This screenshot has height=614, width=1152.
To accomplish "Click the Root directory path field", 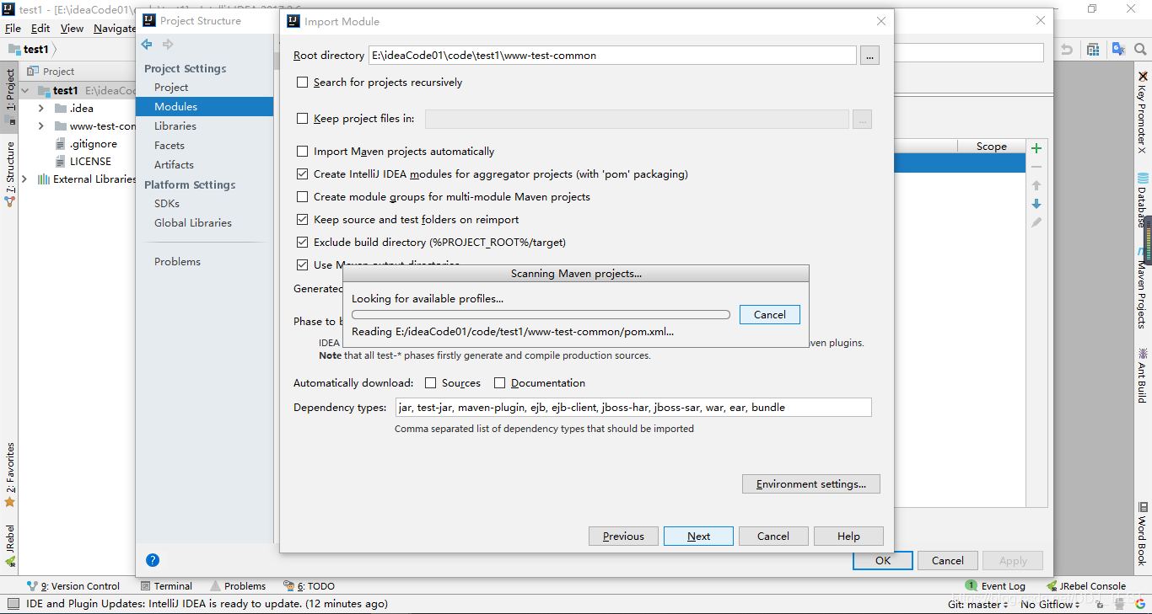I will tap(612, 56).
